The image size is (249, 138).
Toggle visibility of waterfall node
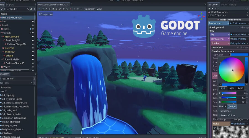33,48
